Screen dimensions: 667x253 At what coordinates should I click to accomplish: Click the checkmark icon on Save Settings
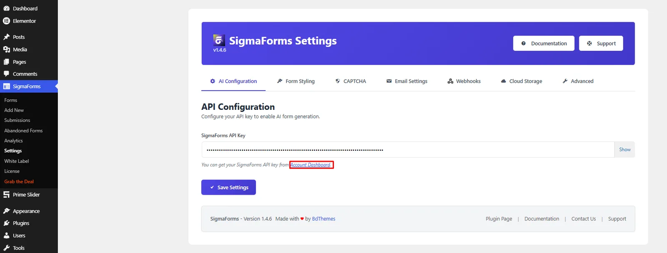[x=212, y=187]
